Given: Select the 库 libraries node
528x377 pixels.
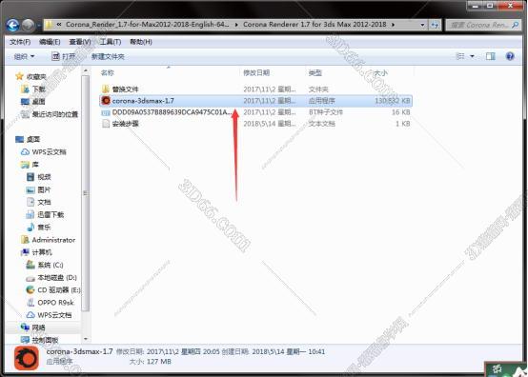Looking at the screenshot, I should (35, 165).
